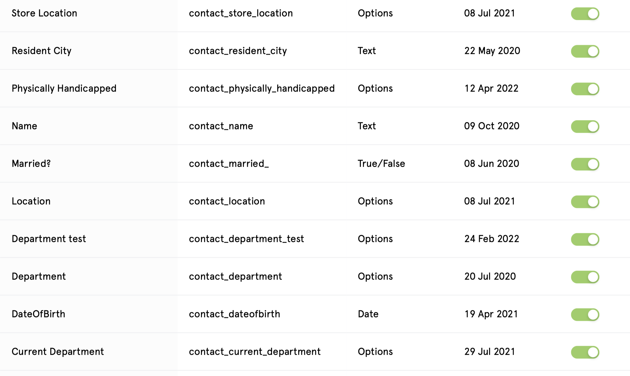Disable the Store Location field toggle

tap(585, 14)
